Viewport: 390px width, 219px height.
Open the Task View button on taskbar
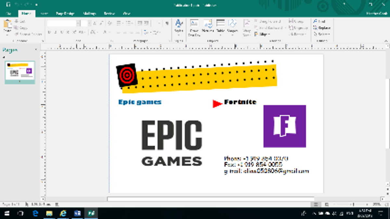click(x=21, y=213)
